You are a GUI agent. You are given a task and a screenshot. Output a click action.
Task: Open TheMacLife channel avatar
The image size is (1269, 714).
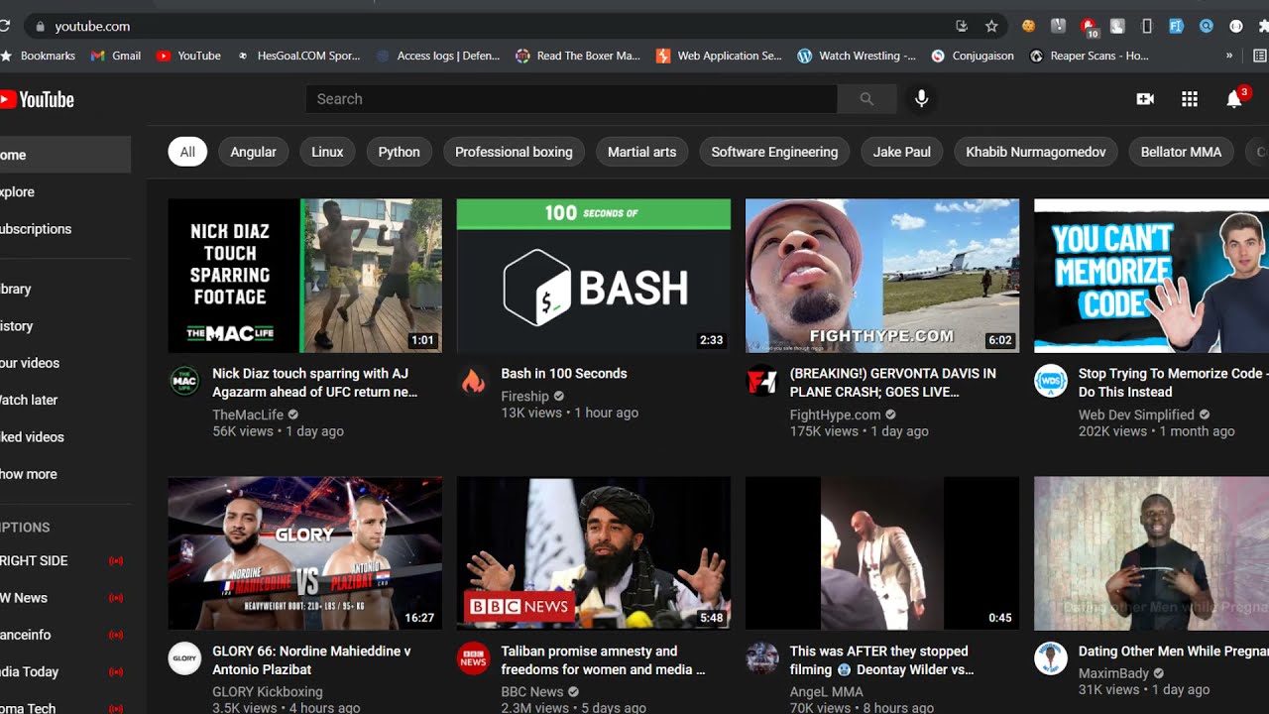[184, 381]
